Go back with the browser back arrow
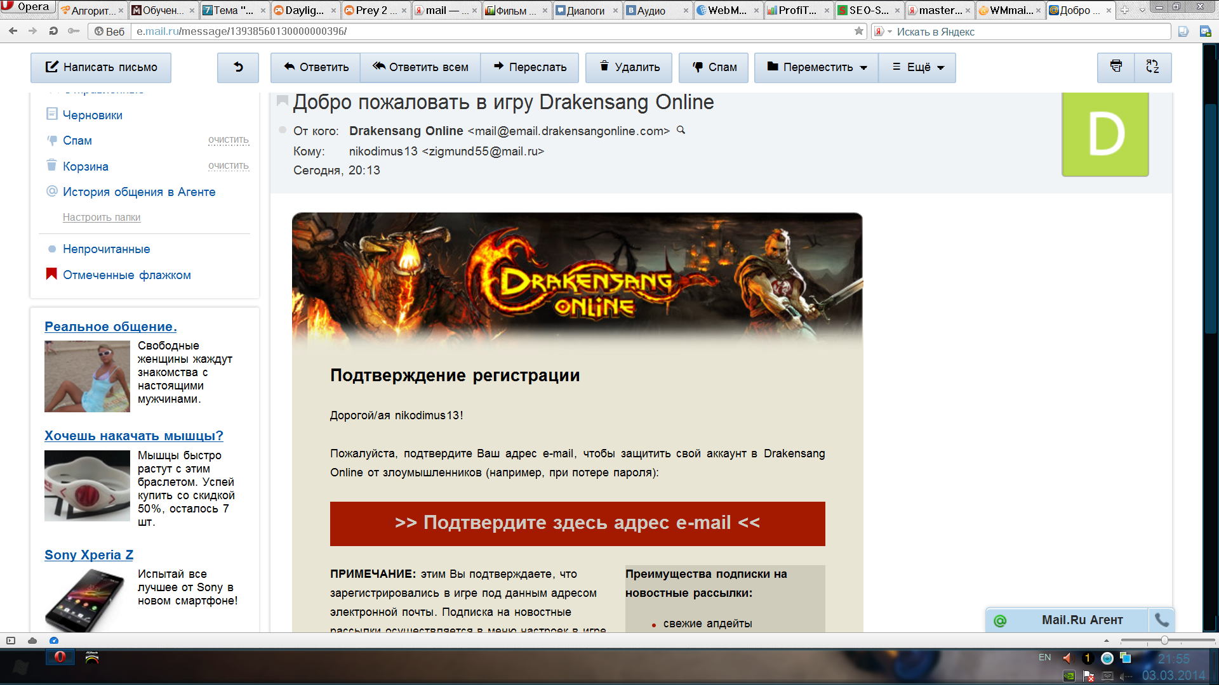1219x685 pixels. pyautogui.click(x=13, y=31)
